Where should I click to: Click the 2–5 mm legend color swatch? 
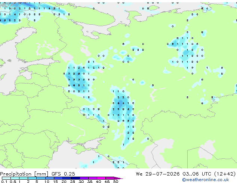point(32,178)
